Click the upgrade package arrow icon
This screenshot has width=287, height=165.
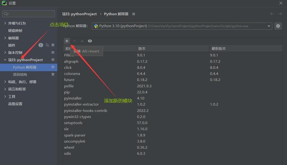click(x=82, y=41)
